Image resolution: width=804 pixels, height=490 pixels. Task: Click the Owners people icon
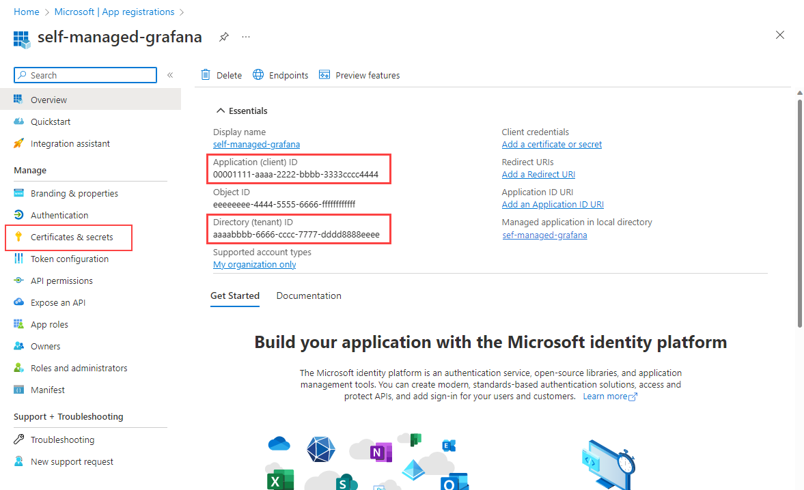[18, 345]
